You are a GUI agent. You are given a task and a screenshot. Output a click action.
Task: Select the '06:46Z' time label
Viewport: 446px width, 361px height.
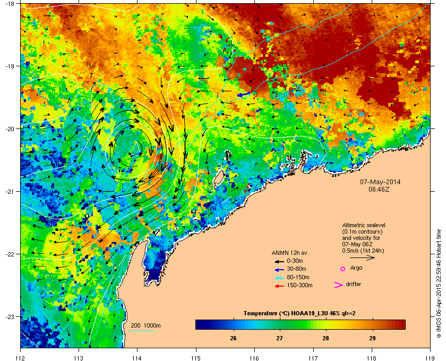[379, 189]
